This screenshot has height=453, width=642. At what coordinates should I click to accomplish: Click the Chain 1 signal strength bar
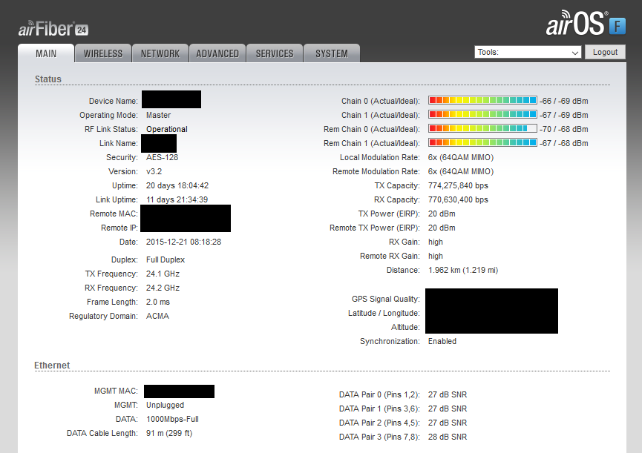482,114
